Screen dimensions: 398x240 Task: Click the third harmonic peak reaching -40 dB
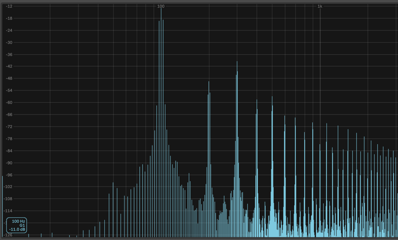click(x=237, y=149)
